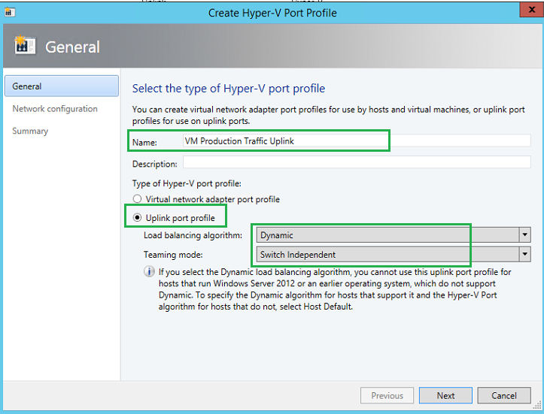
Task: Click the Next button
Action: click(445, 395)
